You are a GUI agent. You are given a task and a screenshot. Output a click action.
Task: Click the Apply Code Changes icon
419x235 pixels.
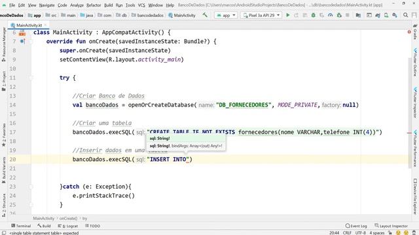pos(304,15)
